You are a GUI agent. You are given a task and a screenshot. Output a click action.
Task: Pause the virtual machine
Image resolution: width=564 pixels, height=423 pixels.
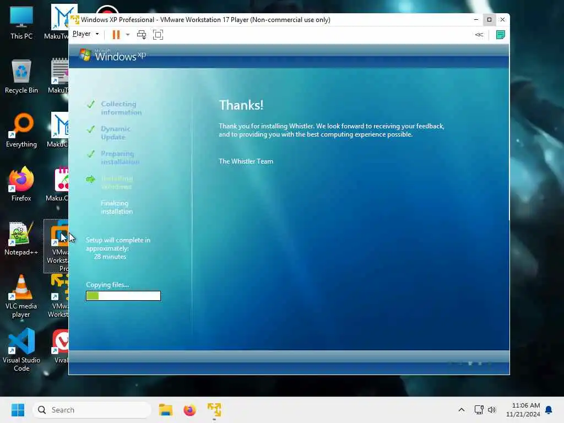pos(116,35)
